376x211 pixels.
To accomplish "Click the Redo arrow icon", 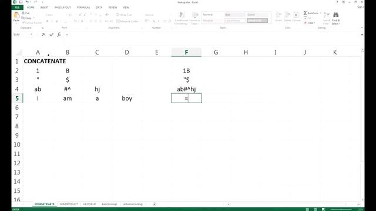I will point(35,2).
